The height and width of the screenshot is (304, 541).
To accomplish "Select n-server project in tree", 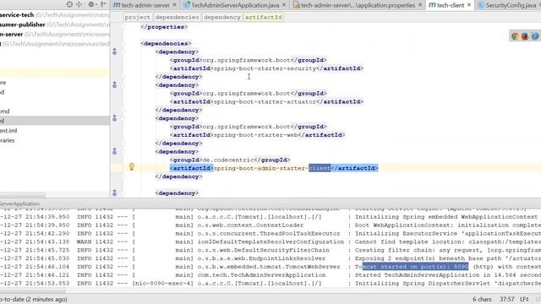I will [55, 35].
